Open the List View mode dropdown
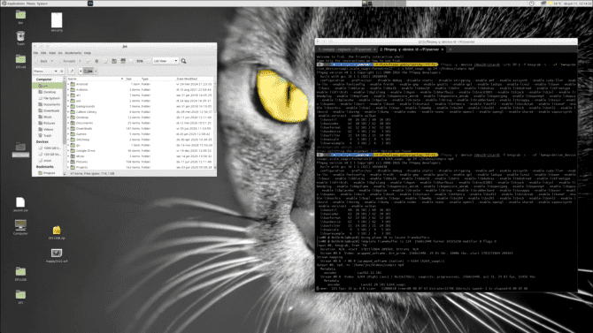This screenshot has width=593, height=333. [166, 61]
